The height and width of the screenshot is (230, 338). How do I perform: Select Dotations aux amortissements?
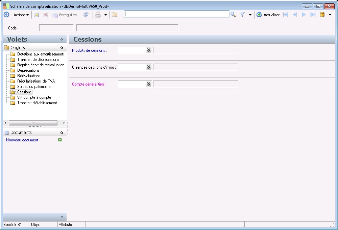click(x=41, y=54)
